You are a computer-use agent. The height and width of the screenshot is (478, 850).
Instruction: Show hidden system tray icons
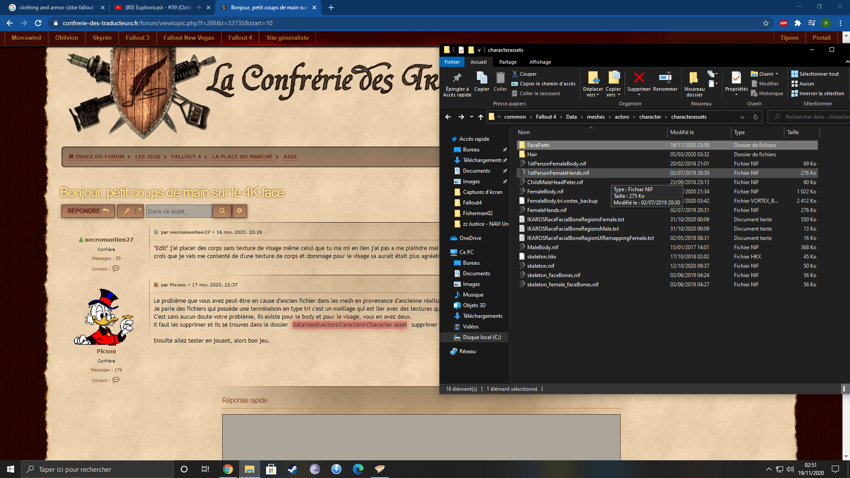click(769, 469)
